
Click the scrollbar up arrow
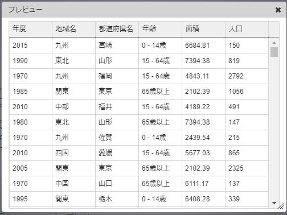[x=274, y=43]
